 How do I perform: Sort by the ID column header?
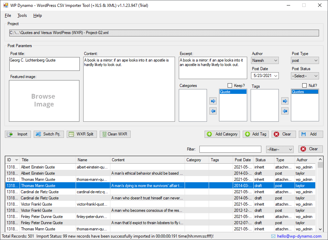click(x=12, y=160)
